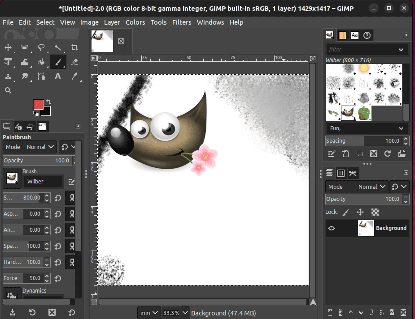Refresh the brushes list

pyautogui.click(x=388, y=153)
